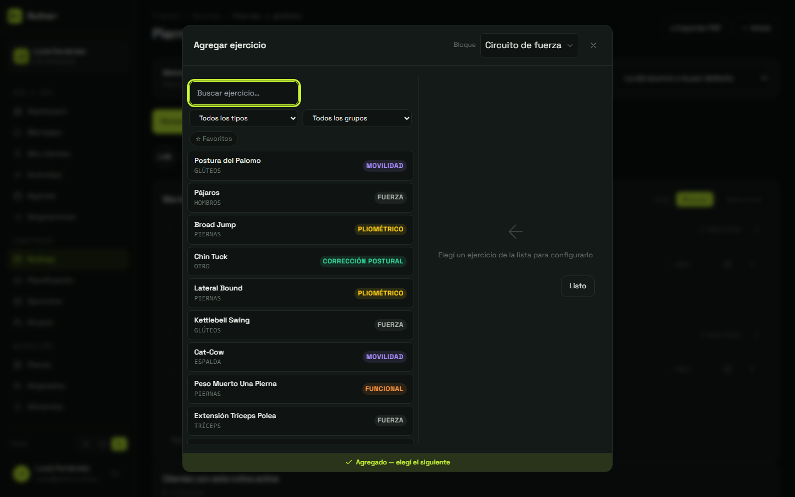Click the Elegí un ejercicio hint text
Viewport: 795px width, 497px height.
coord(516,255)
